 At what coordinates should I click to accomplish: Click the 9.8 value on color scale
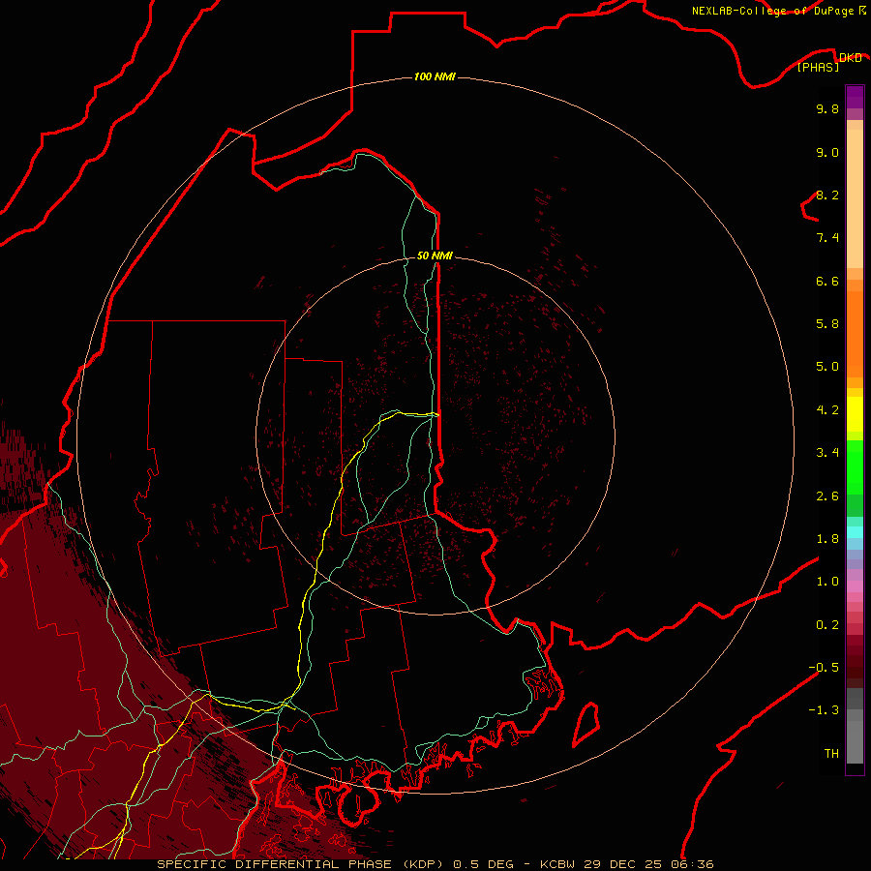(827, 108)
